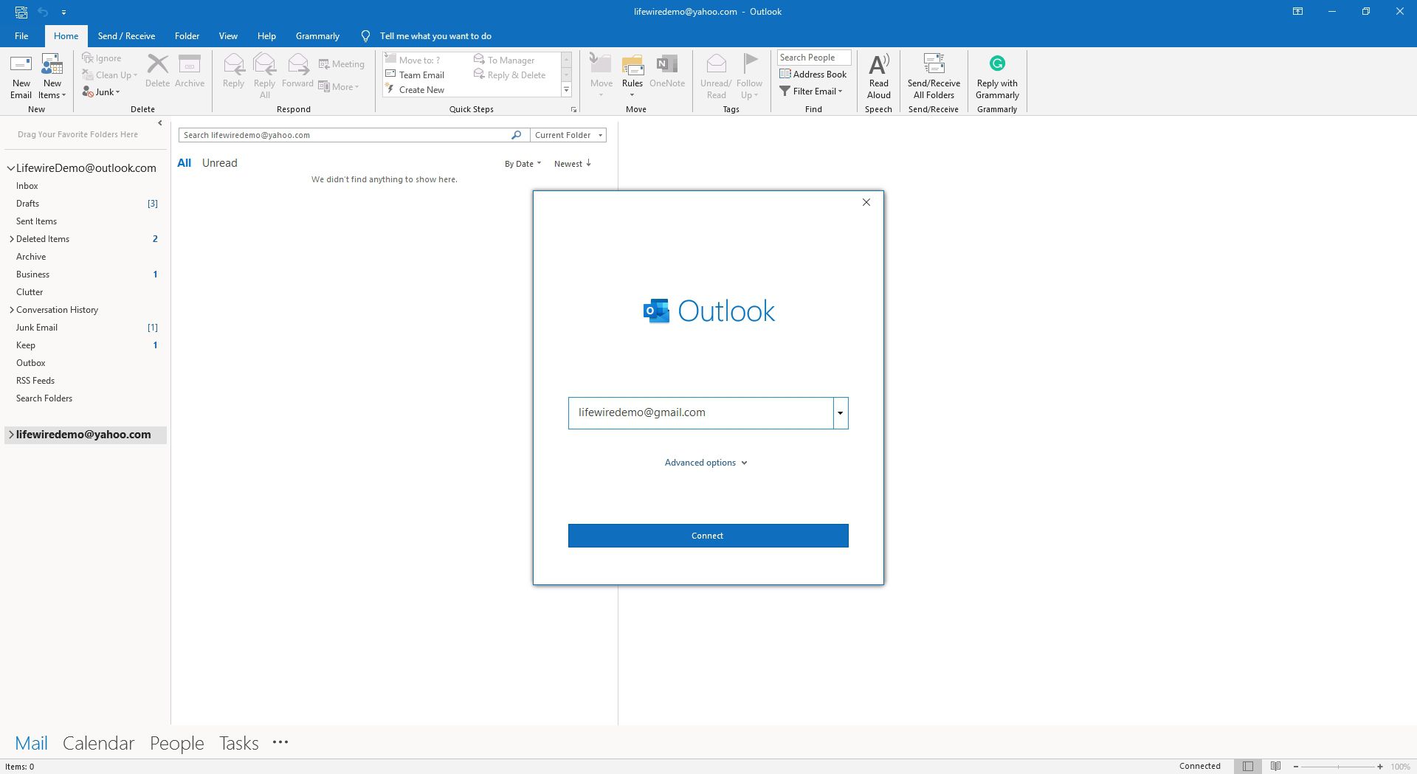Screen dimensions: 1417x774
Task: Open Ribbon Display Options
Action: pyautogui.click(x=1297, y=12)
